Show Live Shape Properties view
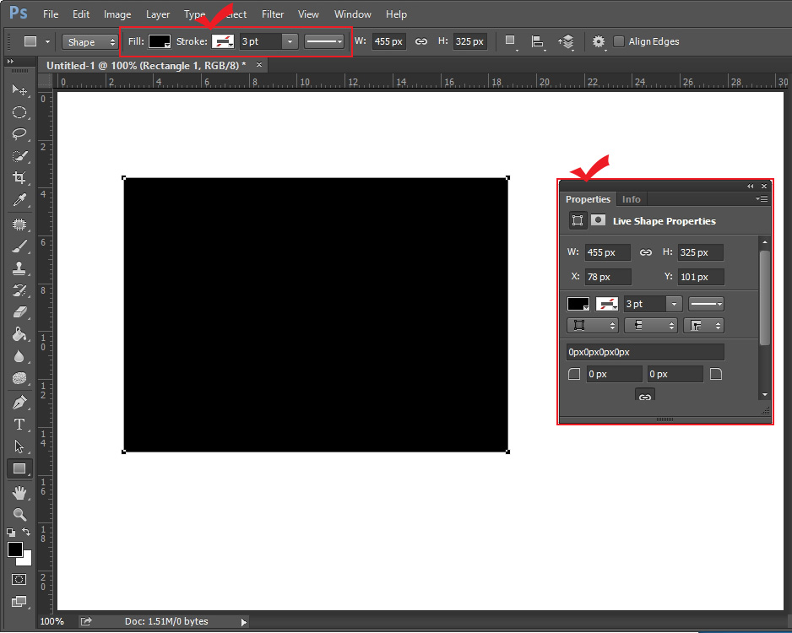 pyautogui.click(x=578, y=220)
